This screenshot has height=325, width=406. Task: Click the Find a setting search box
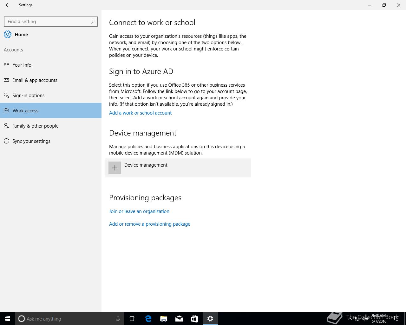point(51,22)
